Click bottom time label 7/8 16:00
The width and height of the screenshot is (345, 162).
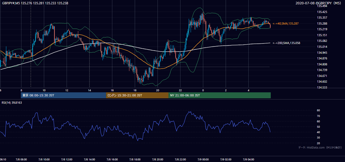tap(112, 160)
